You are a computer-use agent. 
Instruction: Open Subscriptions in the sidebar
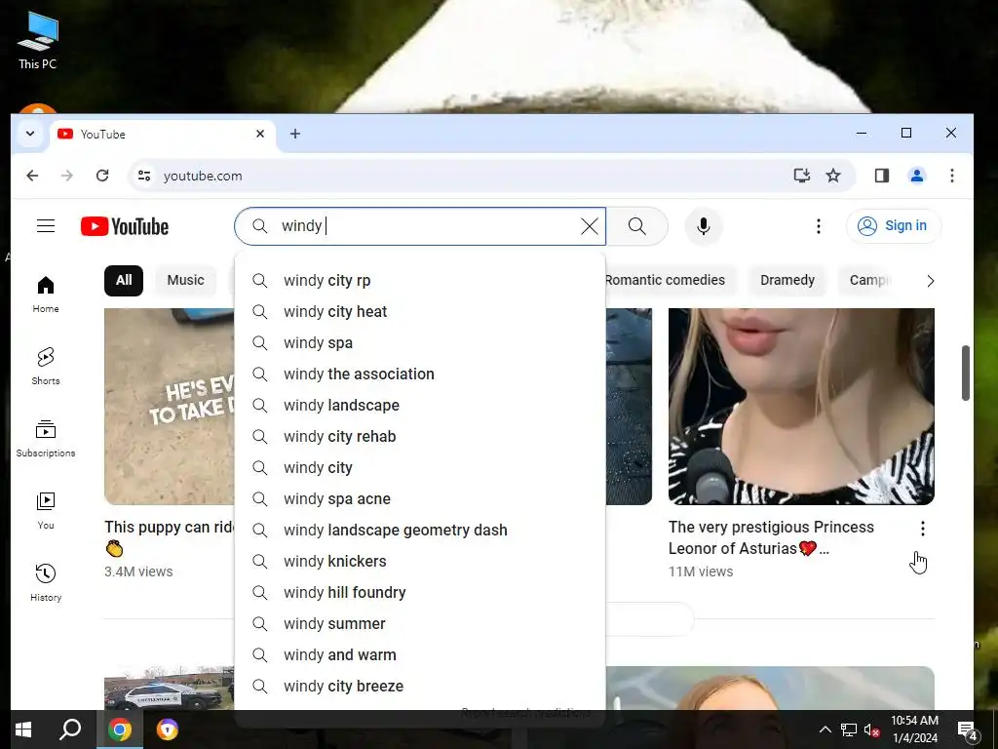pos(46,439)
